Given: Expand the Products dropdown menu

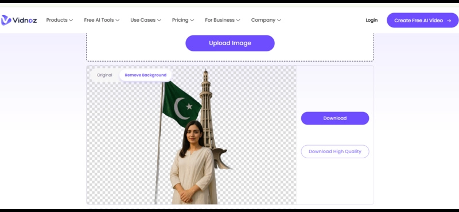Looking at the screenshot, I should 60,20.
